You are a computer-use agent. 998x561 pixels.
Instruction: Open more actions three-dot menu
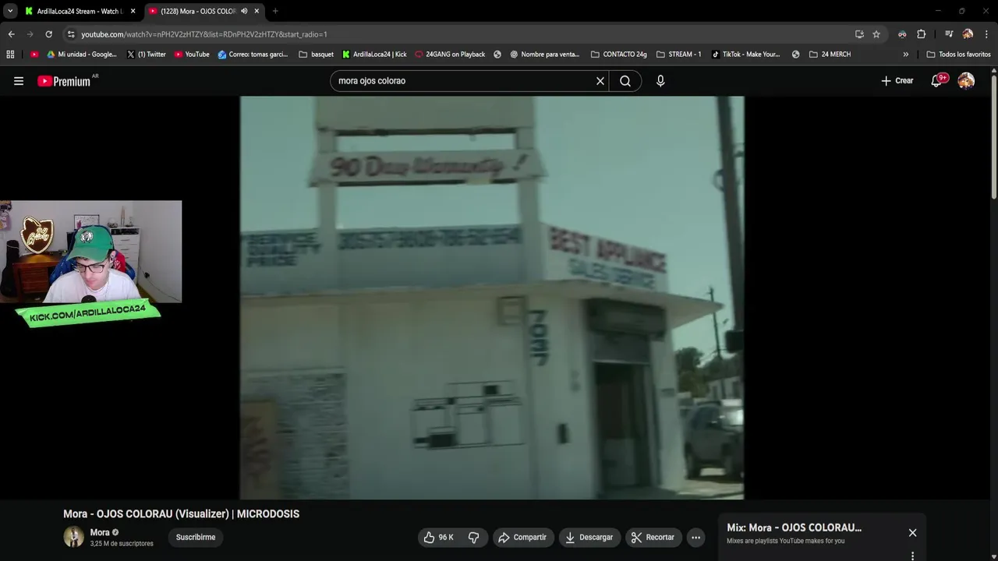pos(695,538)
